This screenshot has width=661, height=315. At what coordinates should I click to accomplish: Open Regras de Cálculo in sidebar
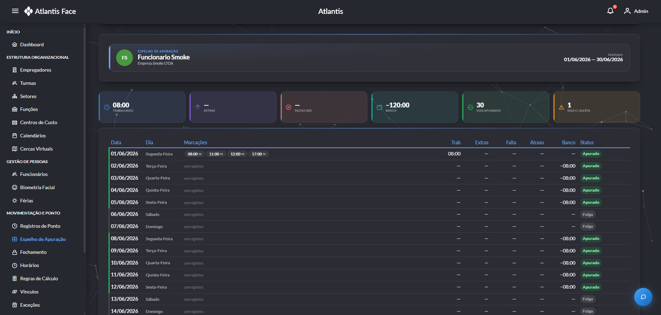pos(39,278)
